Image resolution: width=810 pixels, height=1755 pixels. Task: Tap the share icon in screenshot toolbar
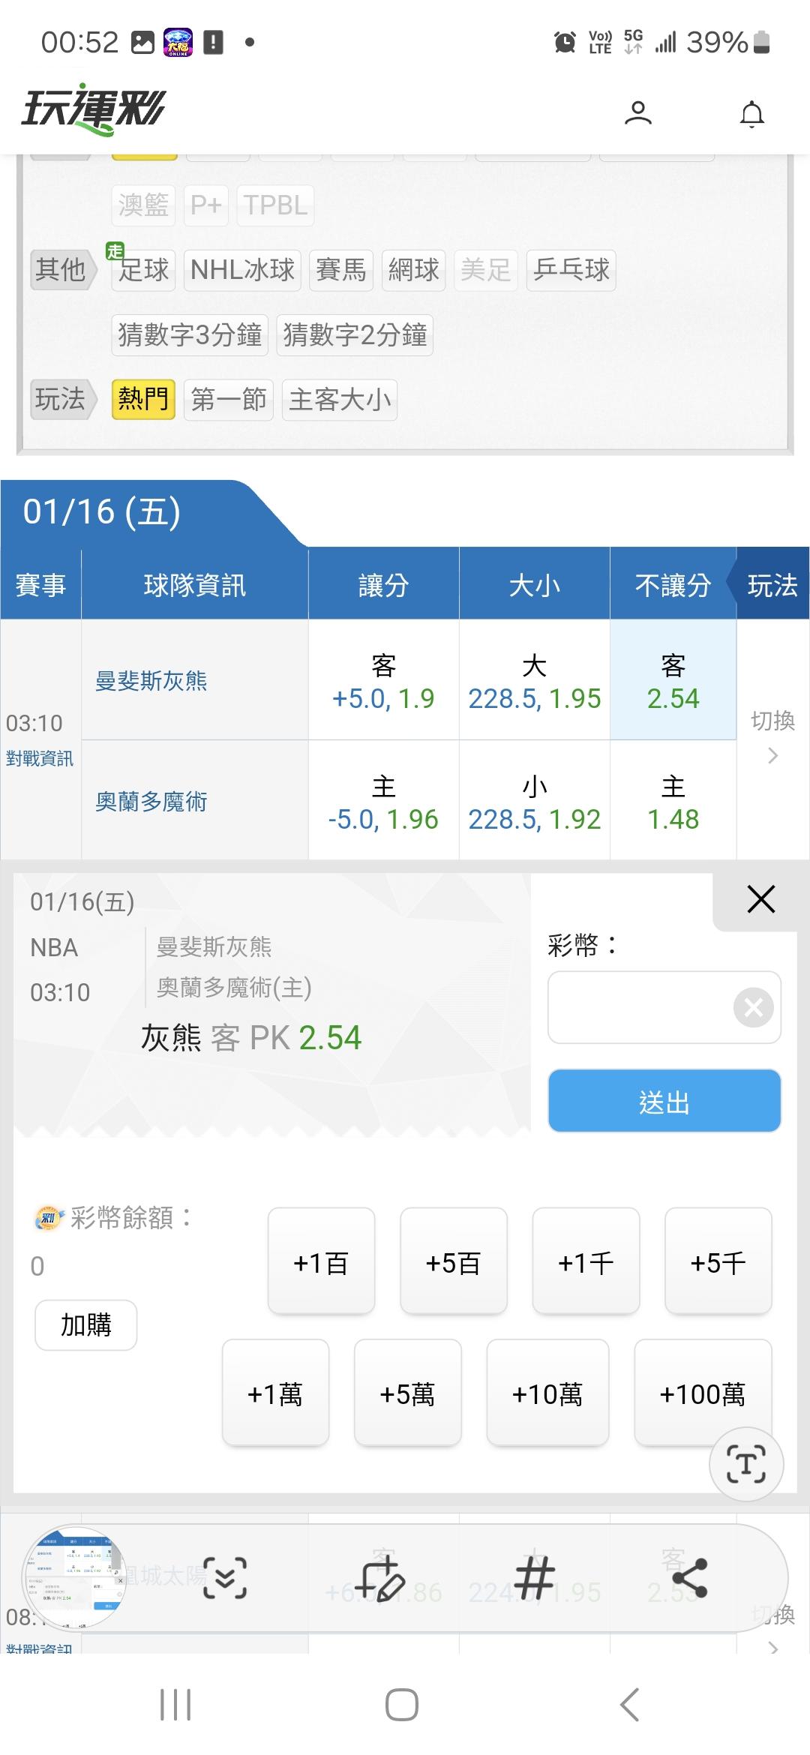click(x=689, y=1577)
